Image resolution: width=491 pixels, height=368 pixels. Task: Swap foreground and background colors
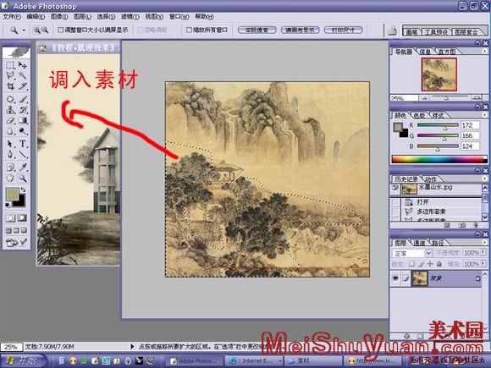click(x=23, y=190)
